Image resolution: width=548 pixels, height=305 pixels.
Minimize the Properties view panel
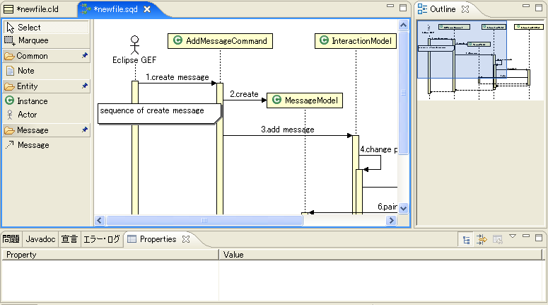pyautogui.click(x=526, y=236)
